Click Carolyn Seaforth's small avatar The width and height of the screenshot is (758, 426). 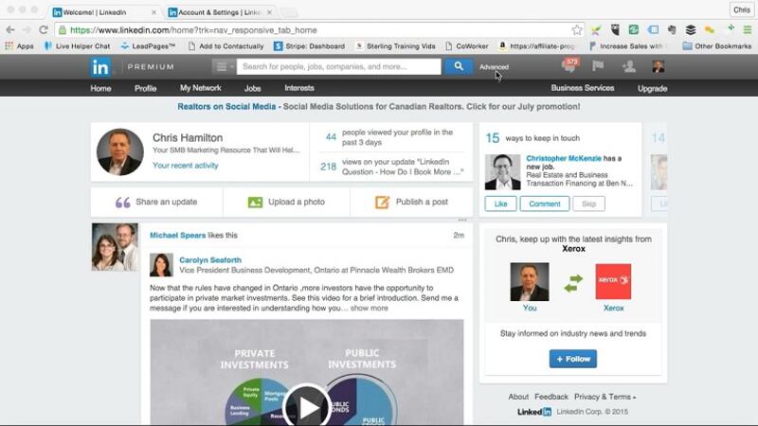pyautogui.click(x=161, y=265)
